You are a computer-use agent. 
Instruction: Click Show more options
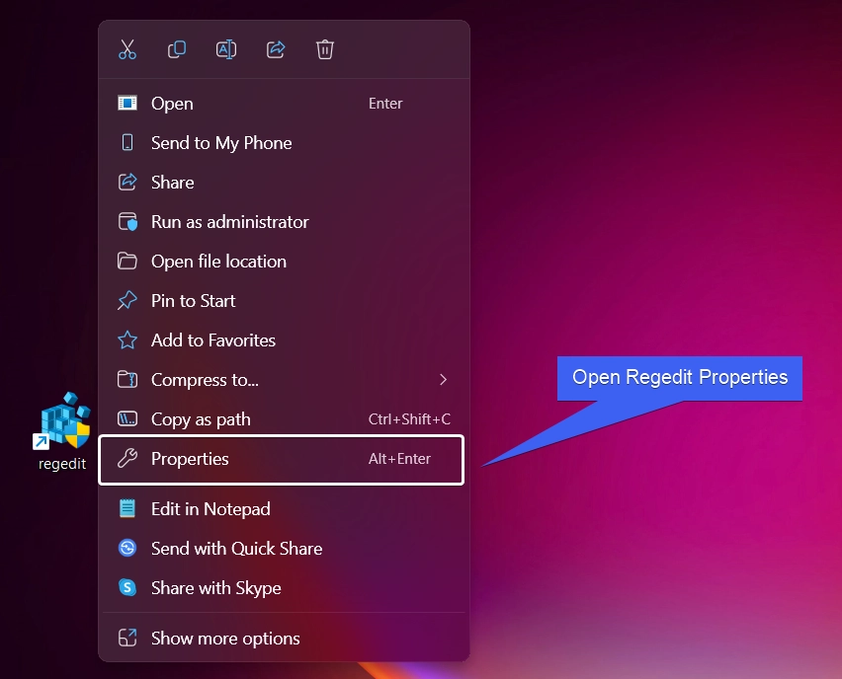pyautogui.click(x=284, y=639)
